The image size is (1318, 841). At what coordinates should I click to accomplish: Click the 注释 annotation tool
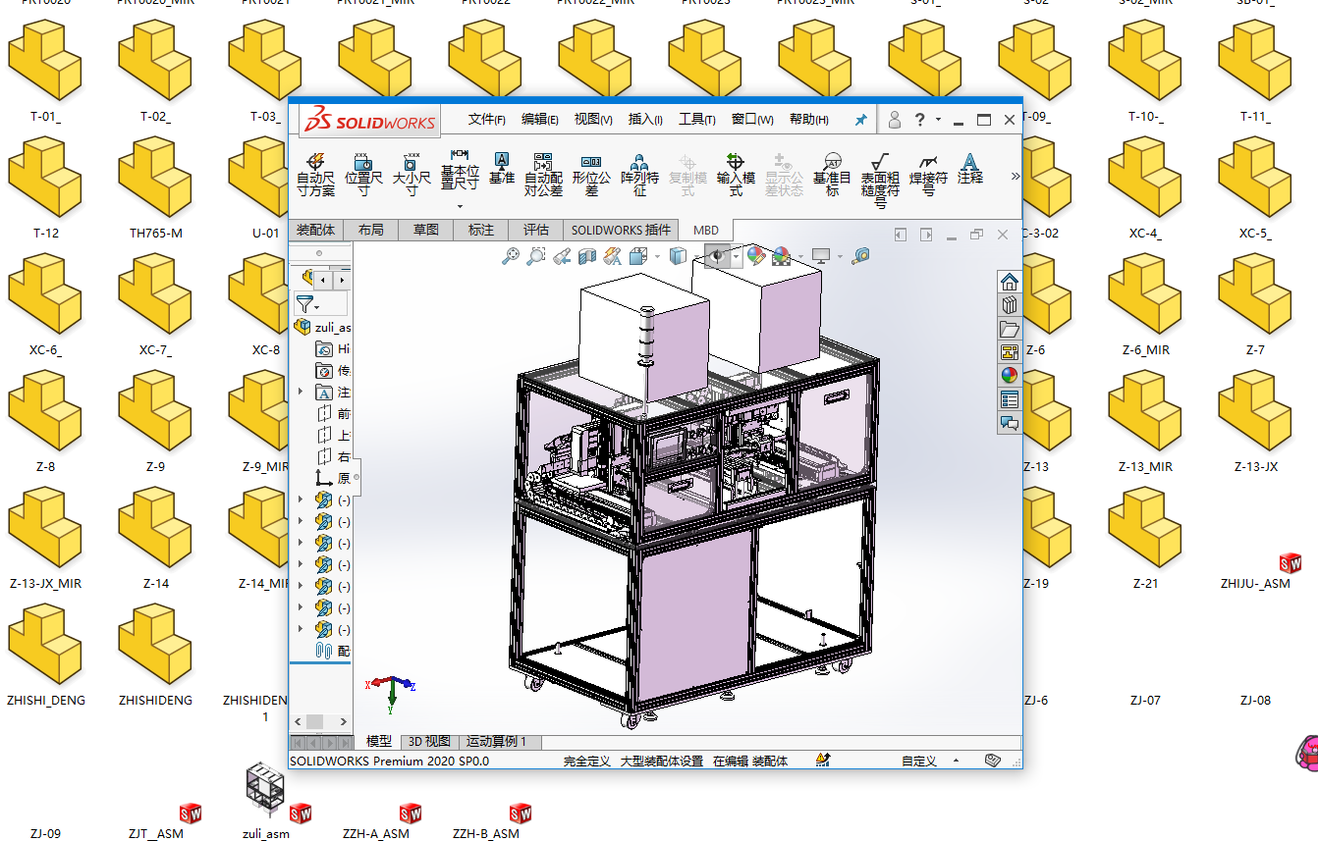(x=970, y=169)
